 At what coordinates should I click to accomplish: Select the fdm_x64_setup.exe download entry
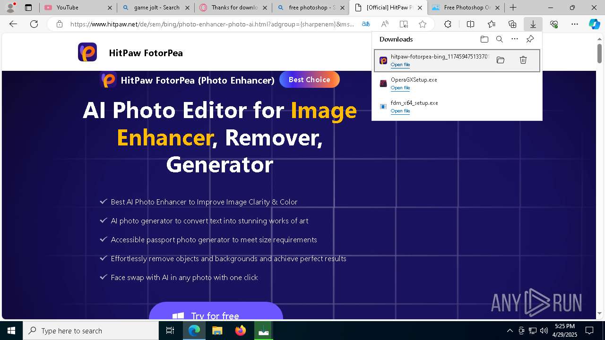pos(457,107)
